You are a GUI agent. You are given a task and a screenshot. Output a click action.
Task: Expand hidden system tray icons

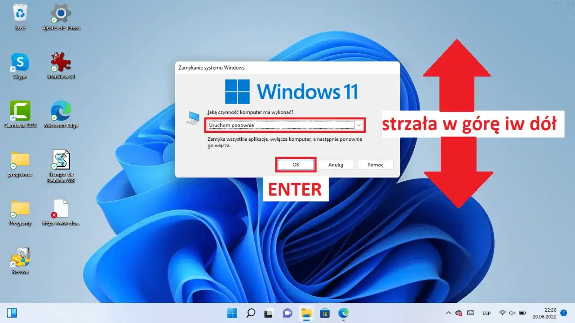[448, 313]
